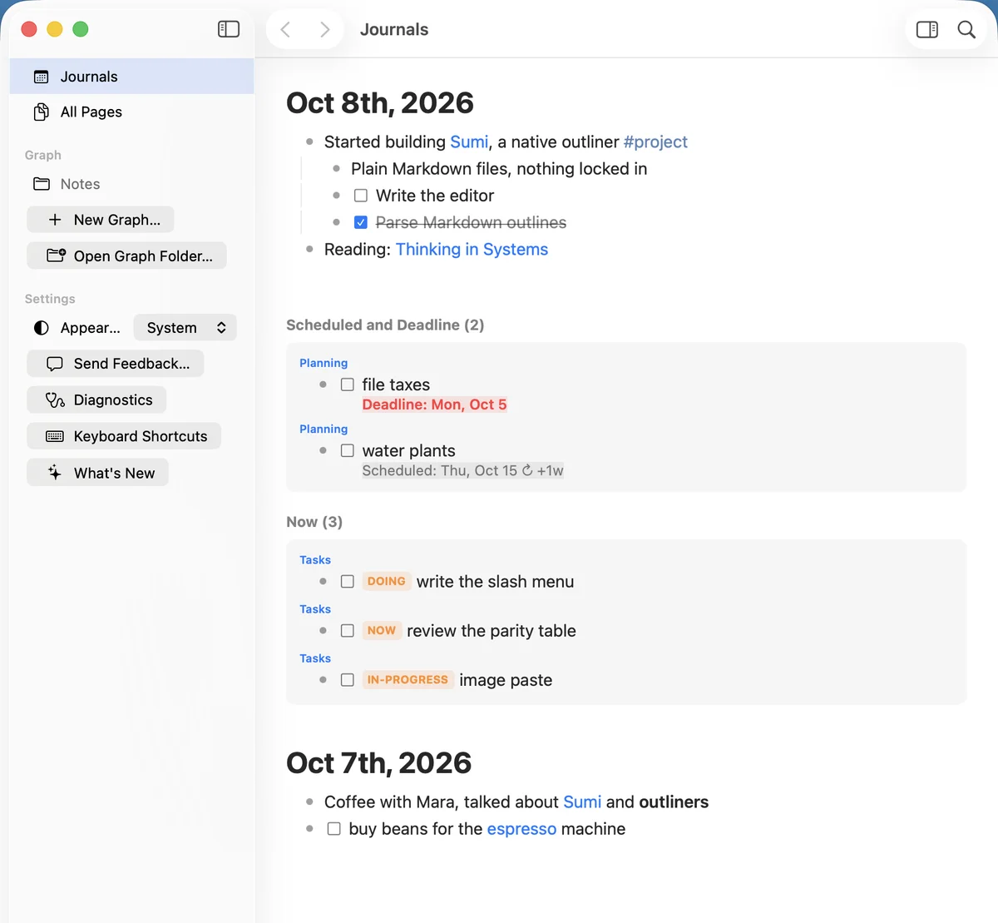Open the Tasks link above image paste
The image size is (998, 923).
[315, 658]
